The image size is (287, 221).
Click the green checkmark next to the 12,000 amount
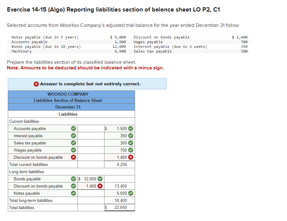(x=101, y=179)
